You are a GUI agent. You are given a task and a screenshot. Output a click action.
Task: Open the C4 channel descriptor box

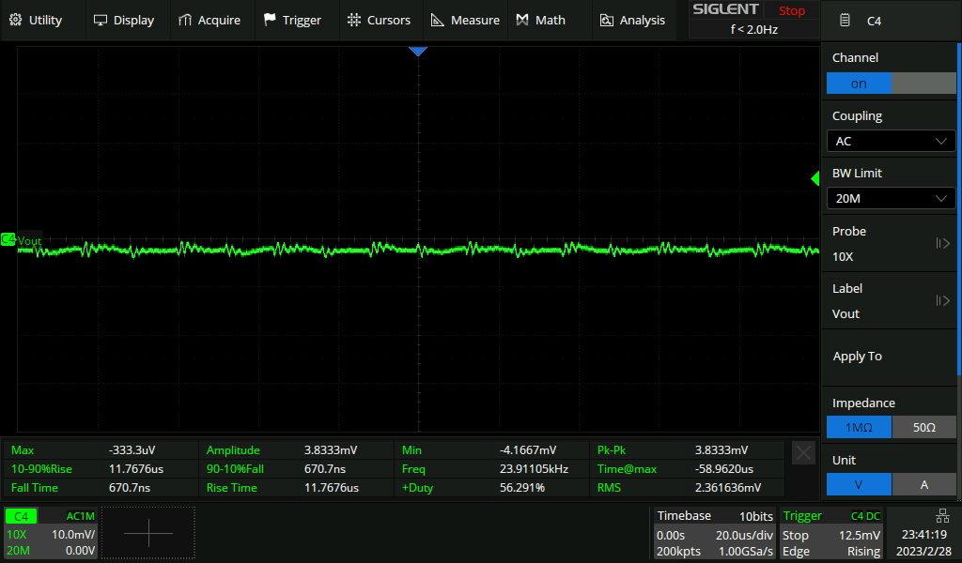[x=51, y=534]
